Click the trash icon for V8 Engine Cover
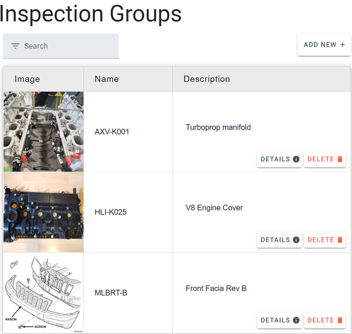 tap(340, 240)
